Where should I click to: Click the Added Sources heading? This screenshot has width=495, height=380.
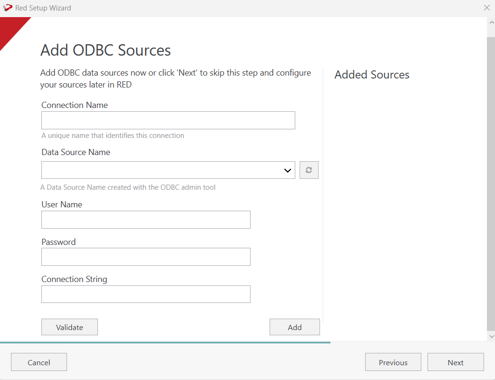click(372, 75)
